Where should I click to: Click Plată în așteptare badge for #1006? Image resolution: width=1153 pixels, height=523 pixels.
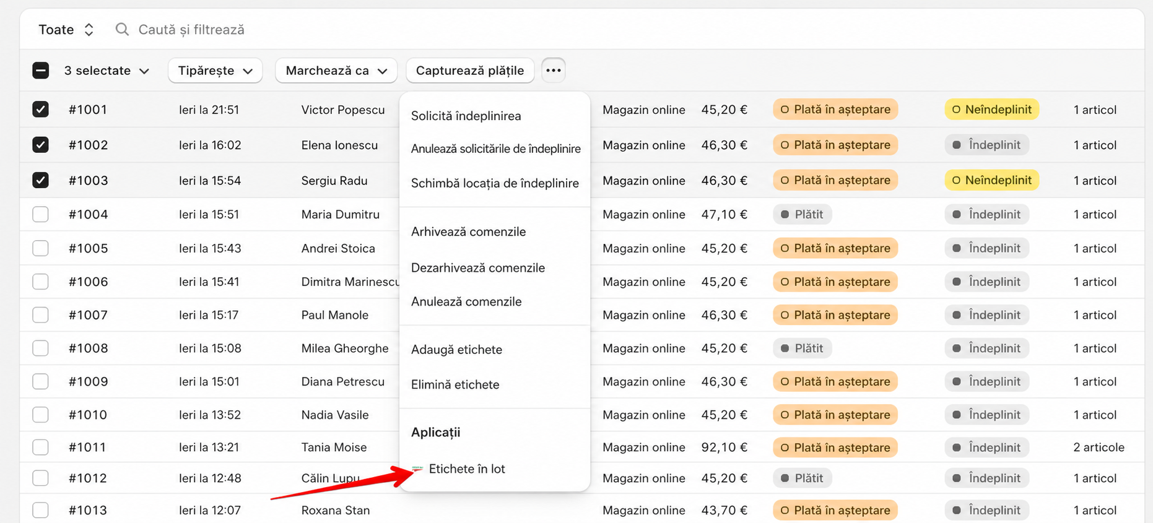point(835,282)
